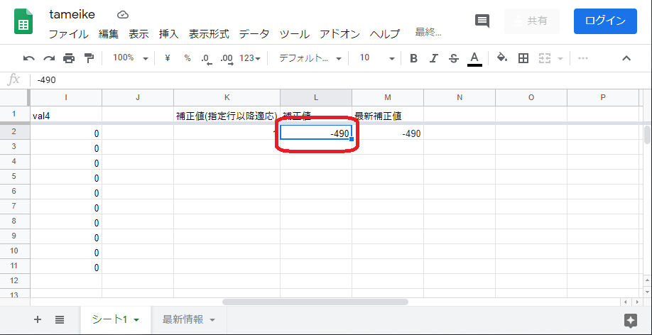652x335 pixels.
Task: Toggle bold formatting
Action: (x=413, y=58)
